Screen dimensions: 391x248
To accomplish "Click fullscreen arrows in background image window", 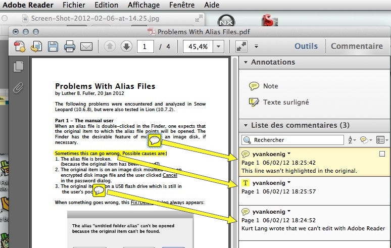I will (x=199, y=18).
